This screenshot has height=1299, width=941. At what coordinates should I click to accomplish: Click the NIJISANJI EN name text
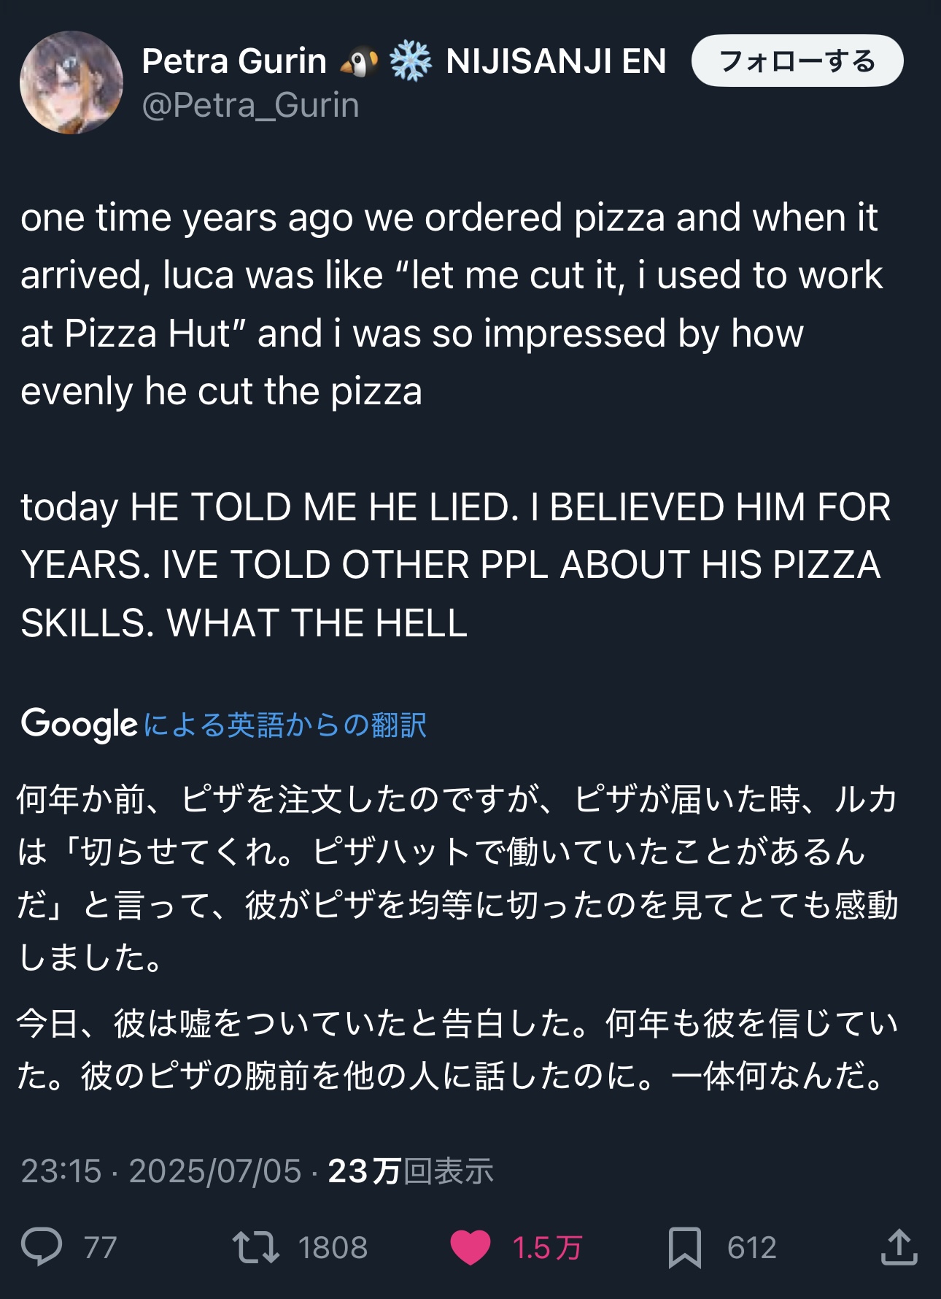tap(556, 61)
